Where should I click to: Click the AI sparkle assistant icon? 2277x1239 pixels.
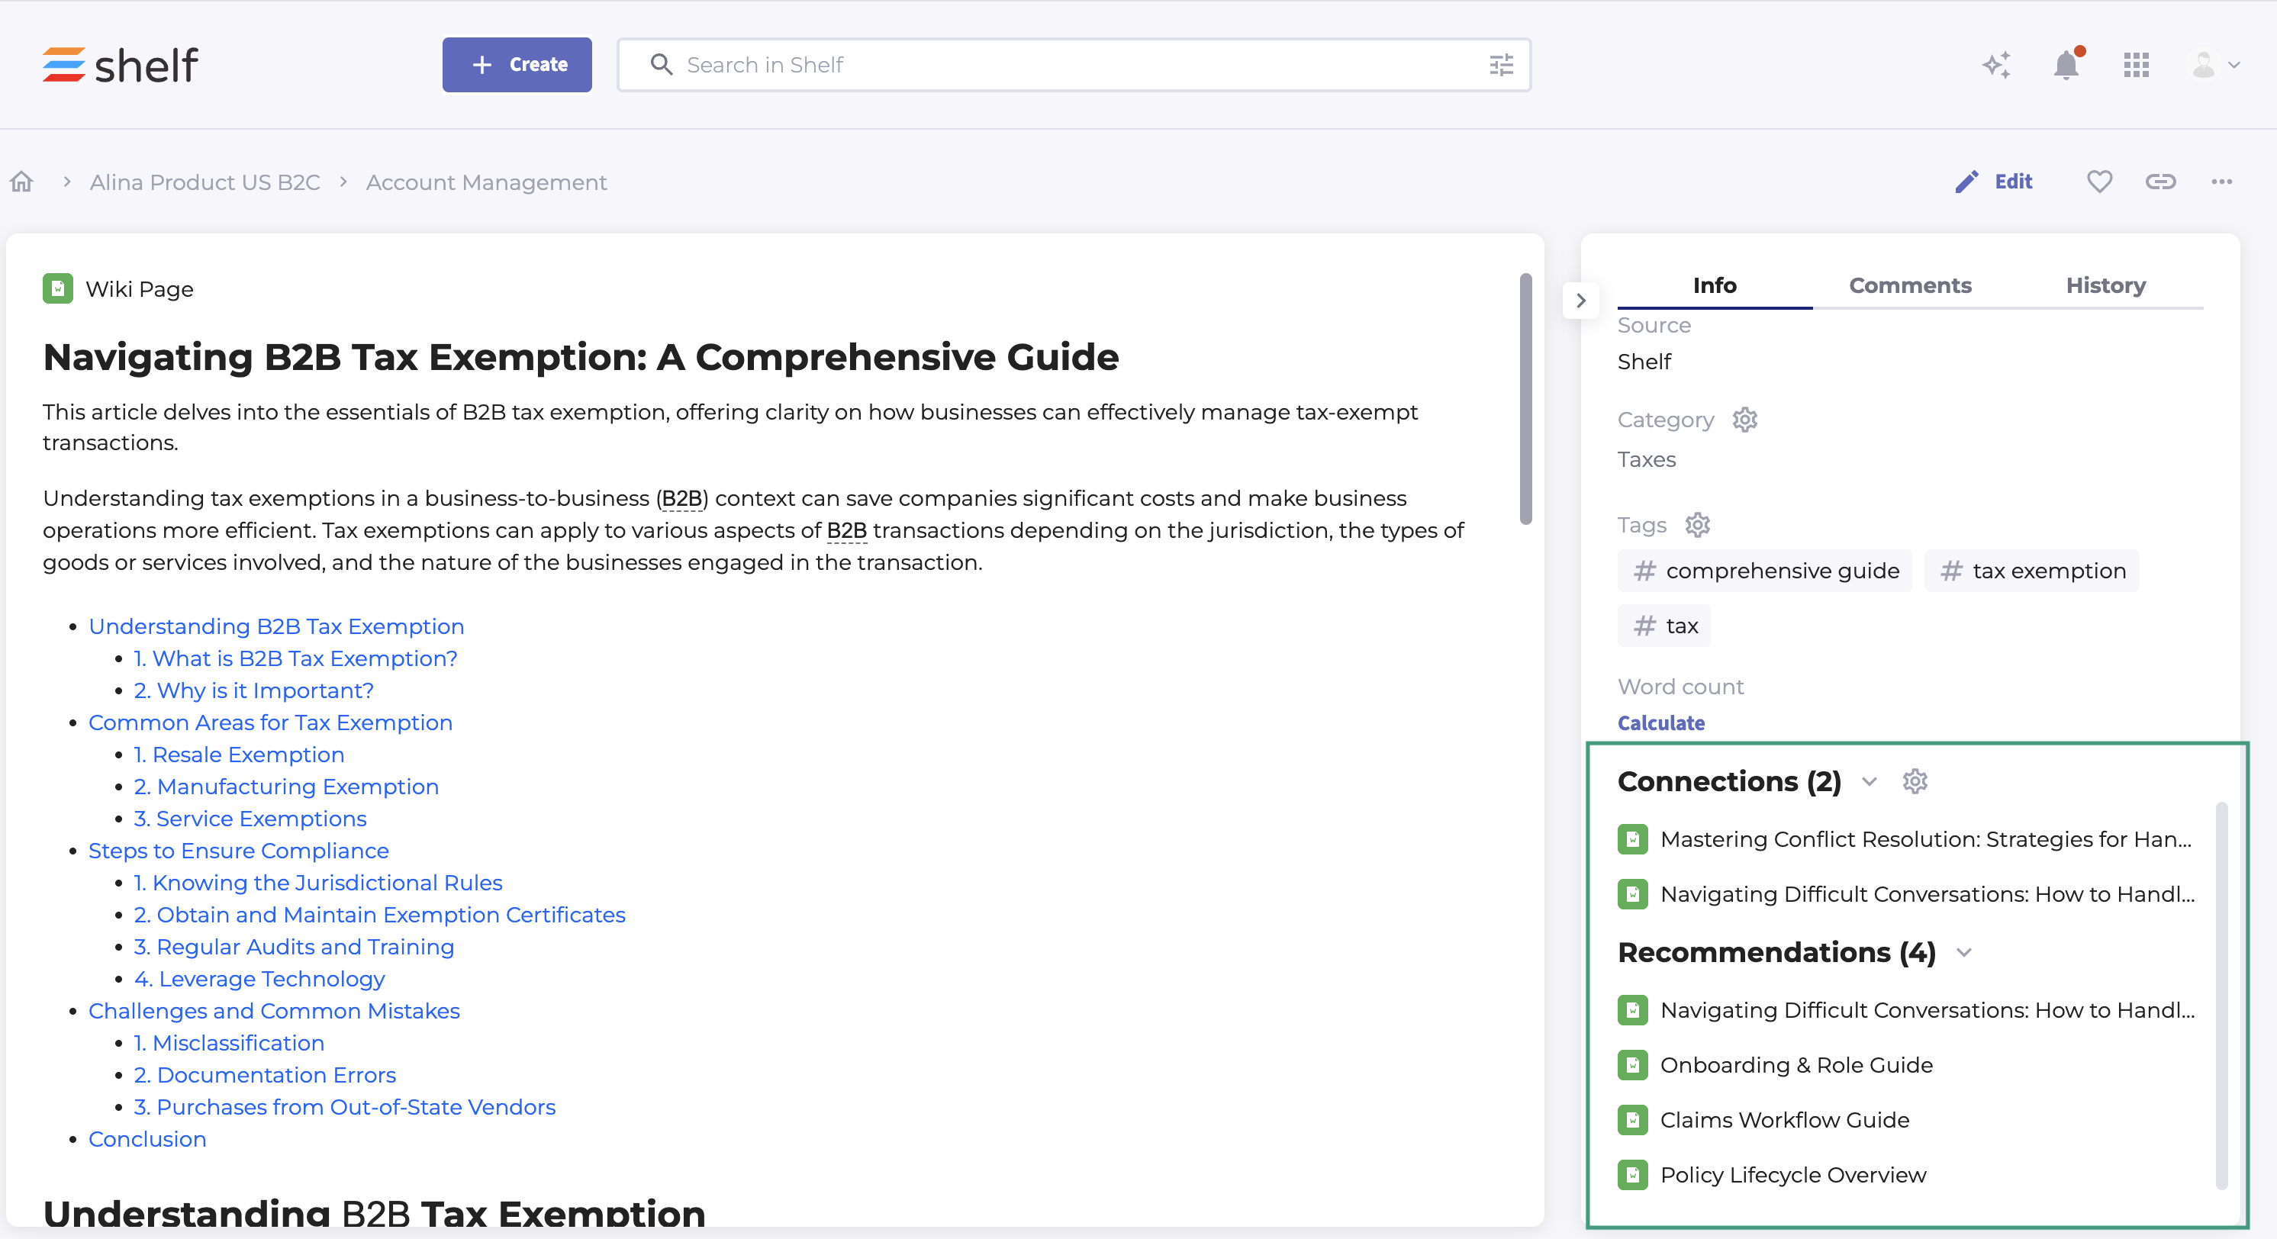pyautogui.click(x=1996, y=65)
